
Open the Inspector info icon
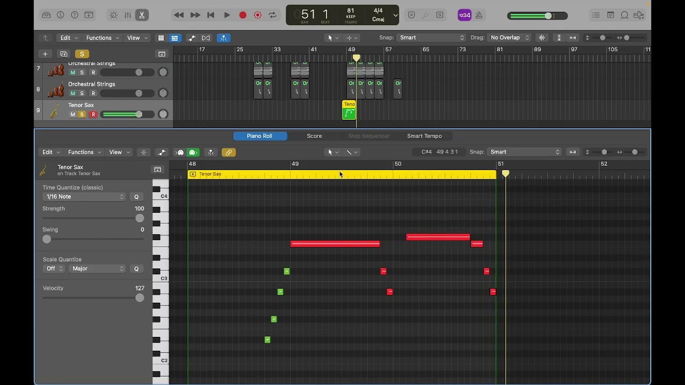click(60, 15)
